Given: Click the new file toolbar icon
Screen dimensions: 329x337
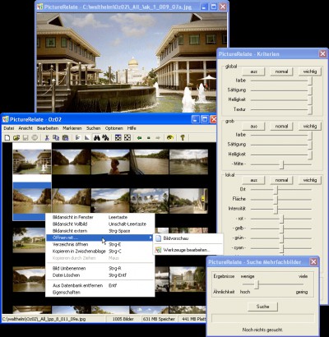Looking at the screenshot, I should [7, 137].
